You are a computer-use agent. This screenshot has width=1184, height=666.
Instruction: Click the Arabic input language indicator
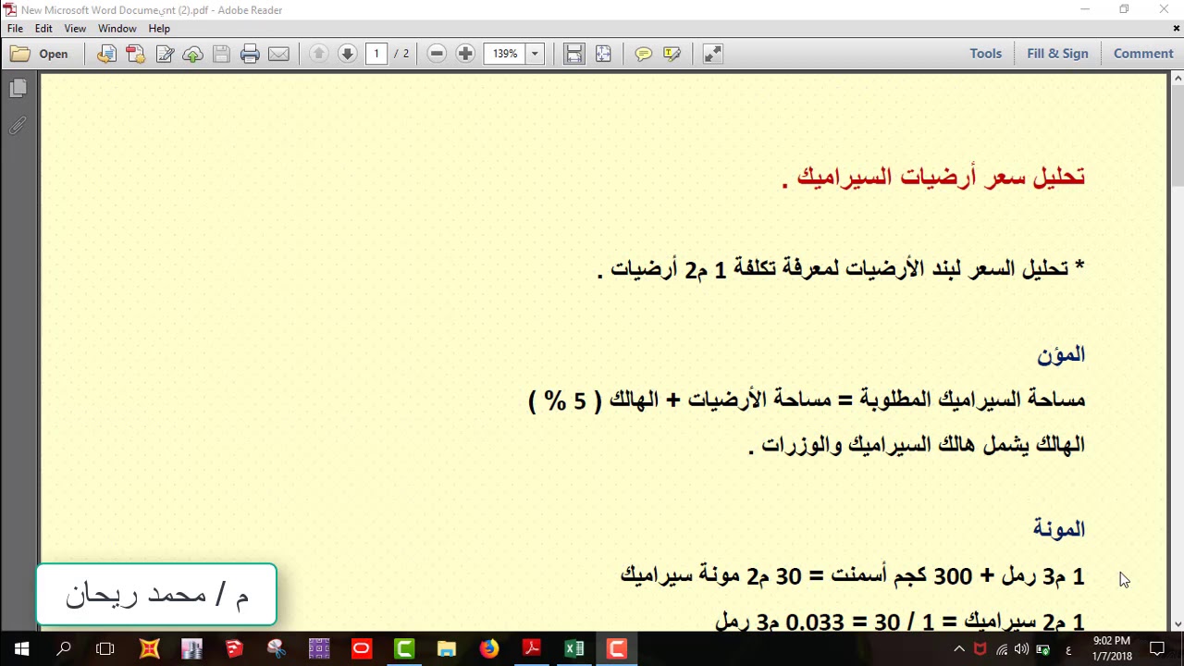coord(1068,649)
